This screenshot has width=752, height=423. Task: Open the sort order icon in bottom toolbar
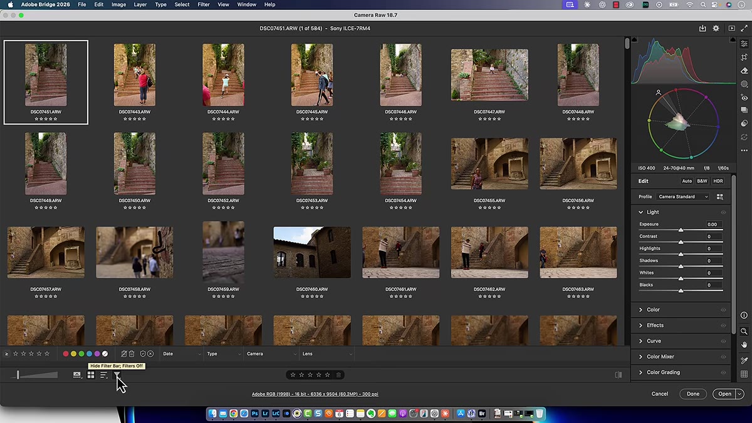tap(104, 375)
